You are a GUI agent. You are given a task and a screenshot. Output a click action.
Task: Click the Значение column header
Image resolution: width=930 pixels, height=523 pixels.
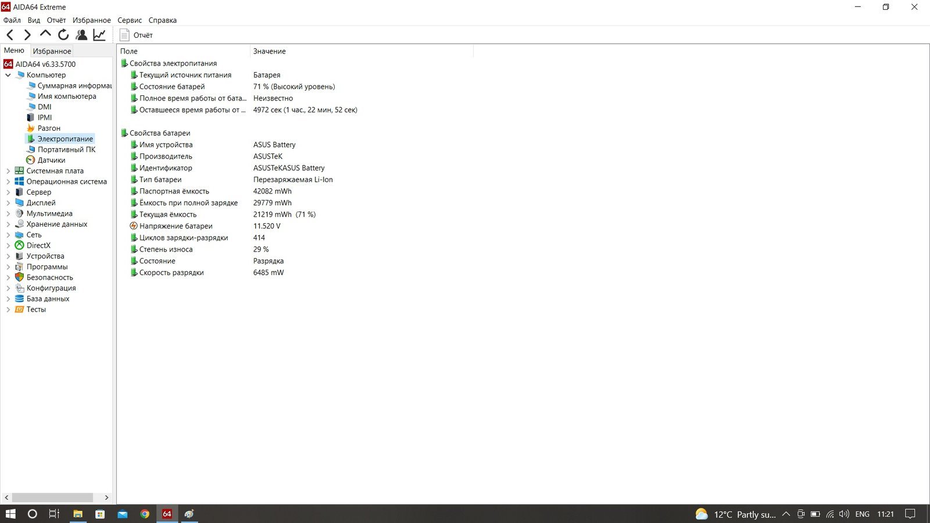[269, 51]
